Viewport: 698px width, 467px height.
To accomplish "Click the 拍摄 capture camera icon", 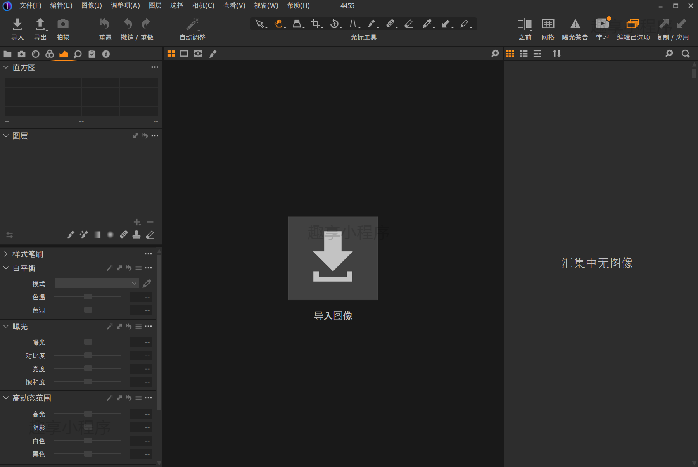I will point(63,24).
